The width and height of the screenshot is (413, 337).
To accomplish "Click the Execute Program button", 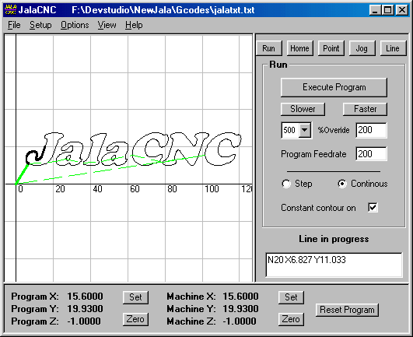I will point(334,87).
